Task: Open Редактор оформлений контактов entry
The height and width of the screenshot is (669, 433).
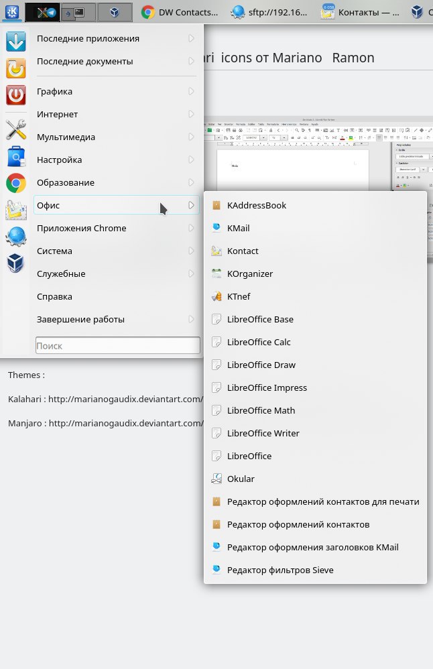Action: coord(315,524)
